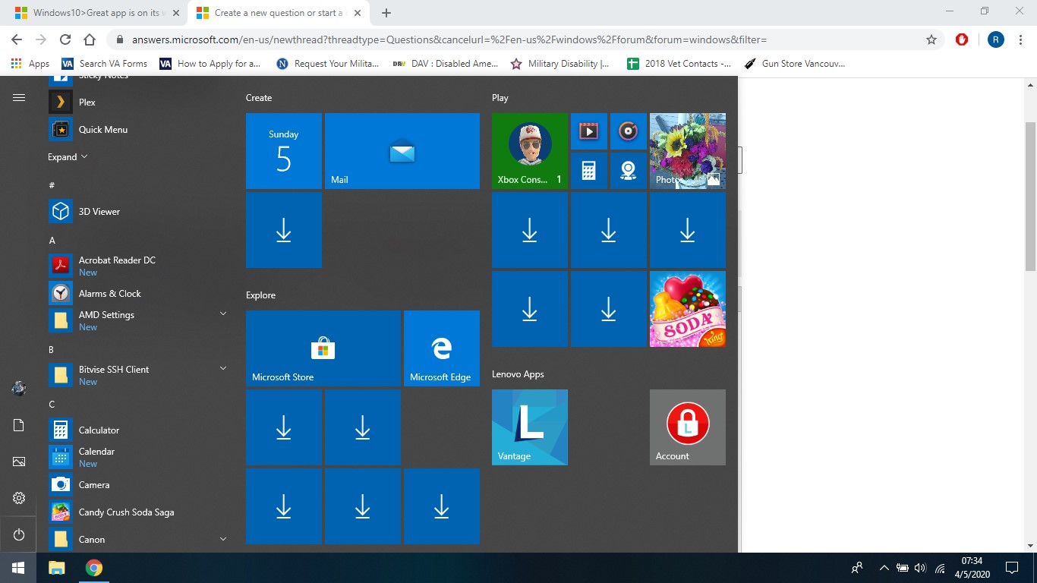
Task: Open the 2018 Vet Contacts bookmark
Action: (679, 64)
